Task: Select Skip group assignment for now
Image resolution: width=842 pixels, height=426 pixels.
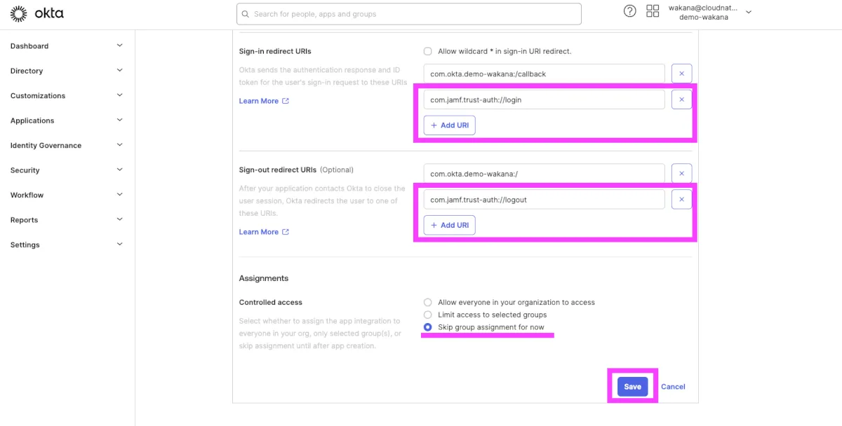Action: [x=427, y=328]
